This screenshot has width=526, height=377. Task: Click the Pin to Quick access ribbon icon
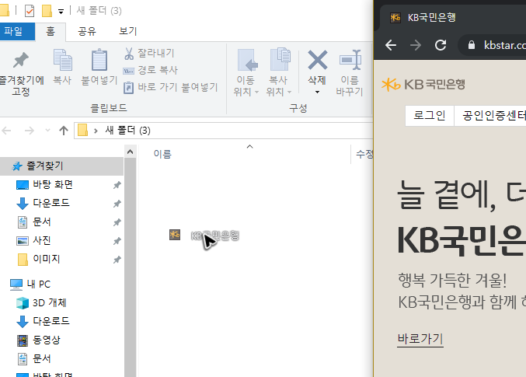pos(21,61)
